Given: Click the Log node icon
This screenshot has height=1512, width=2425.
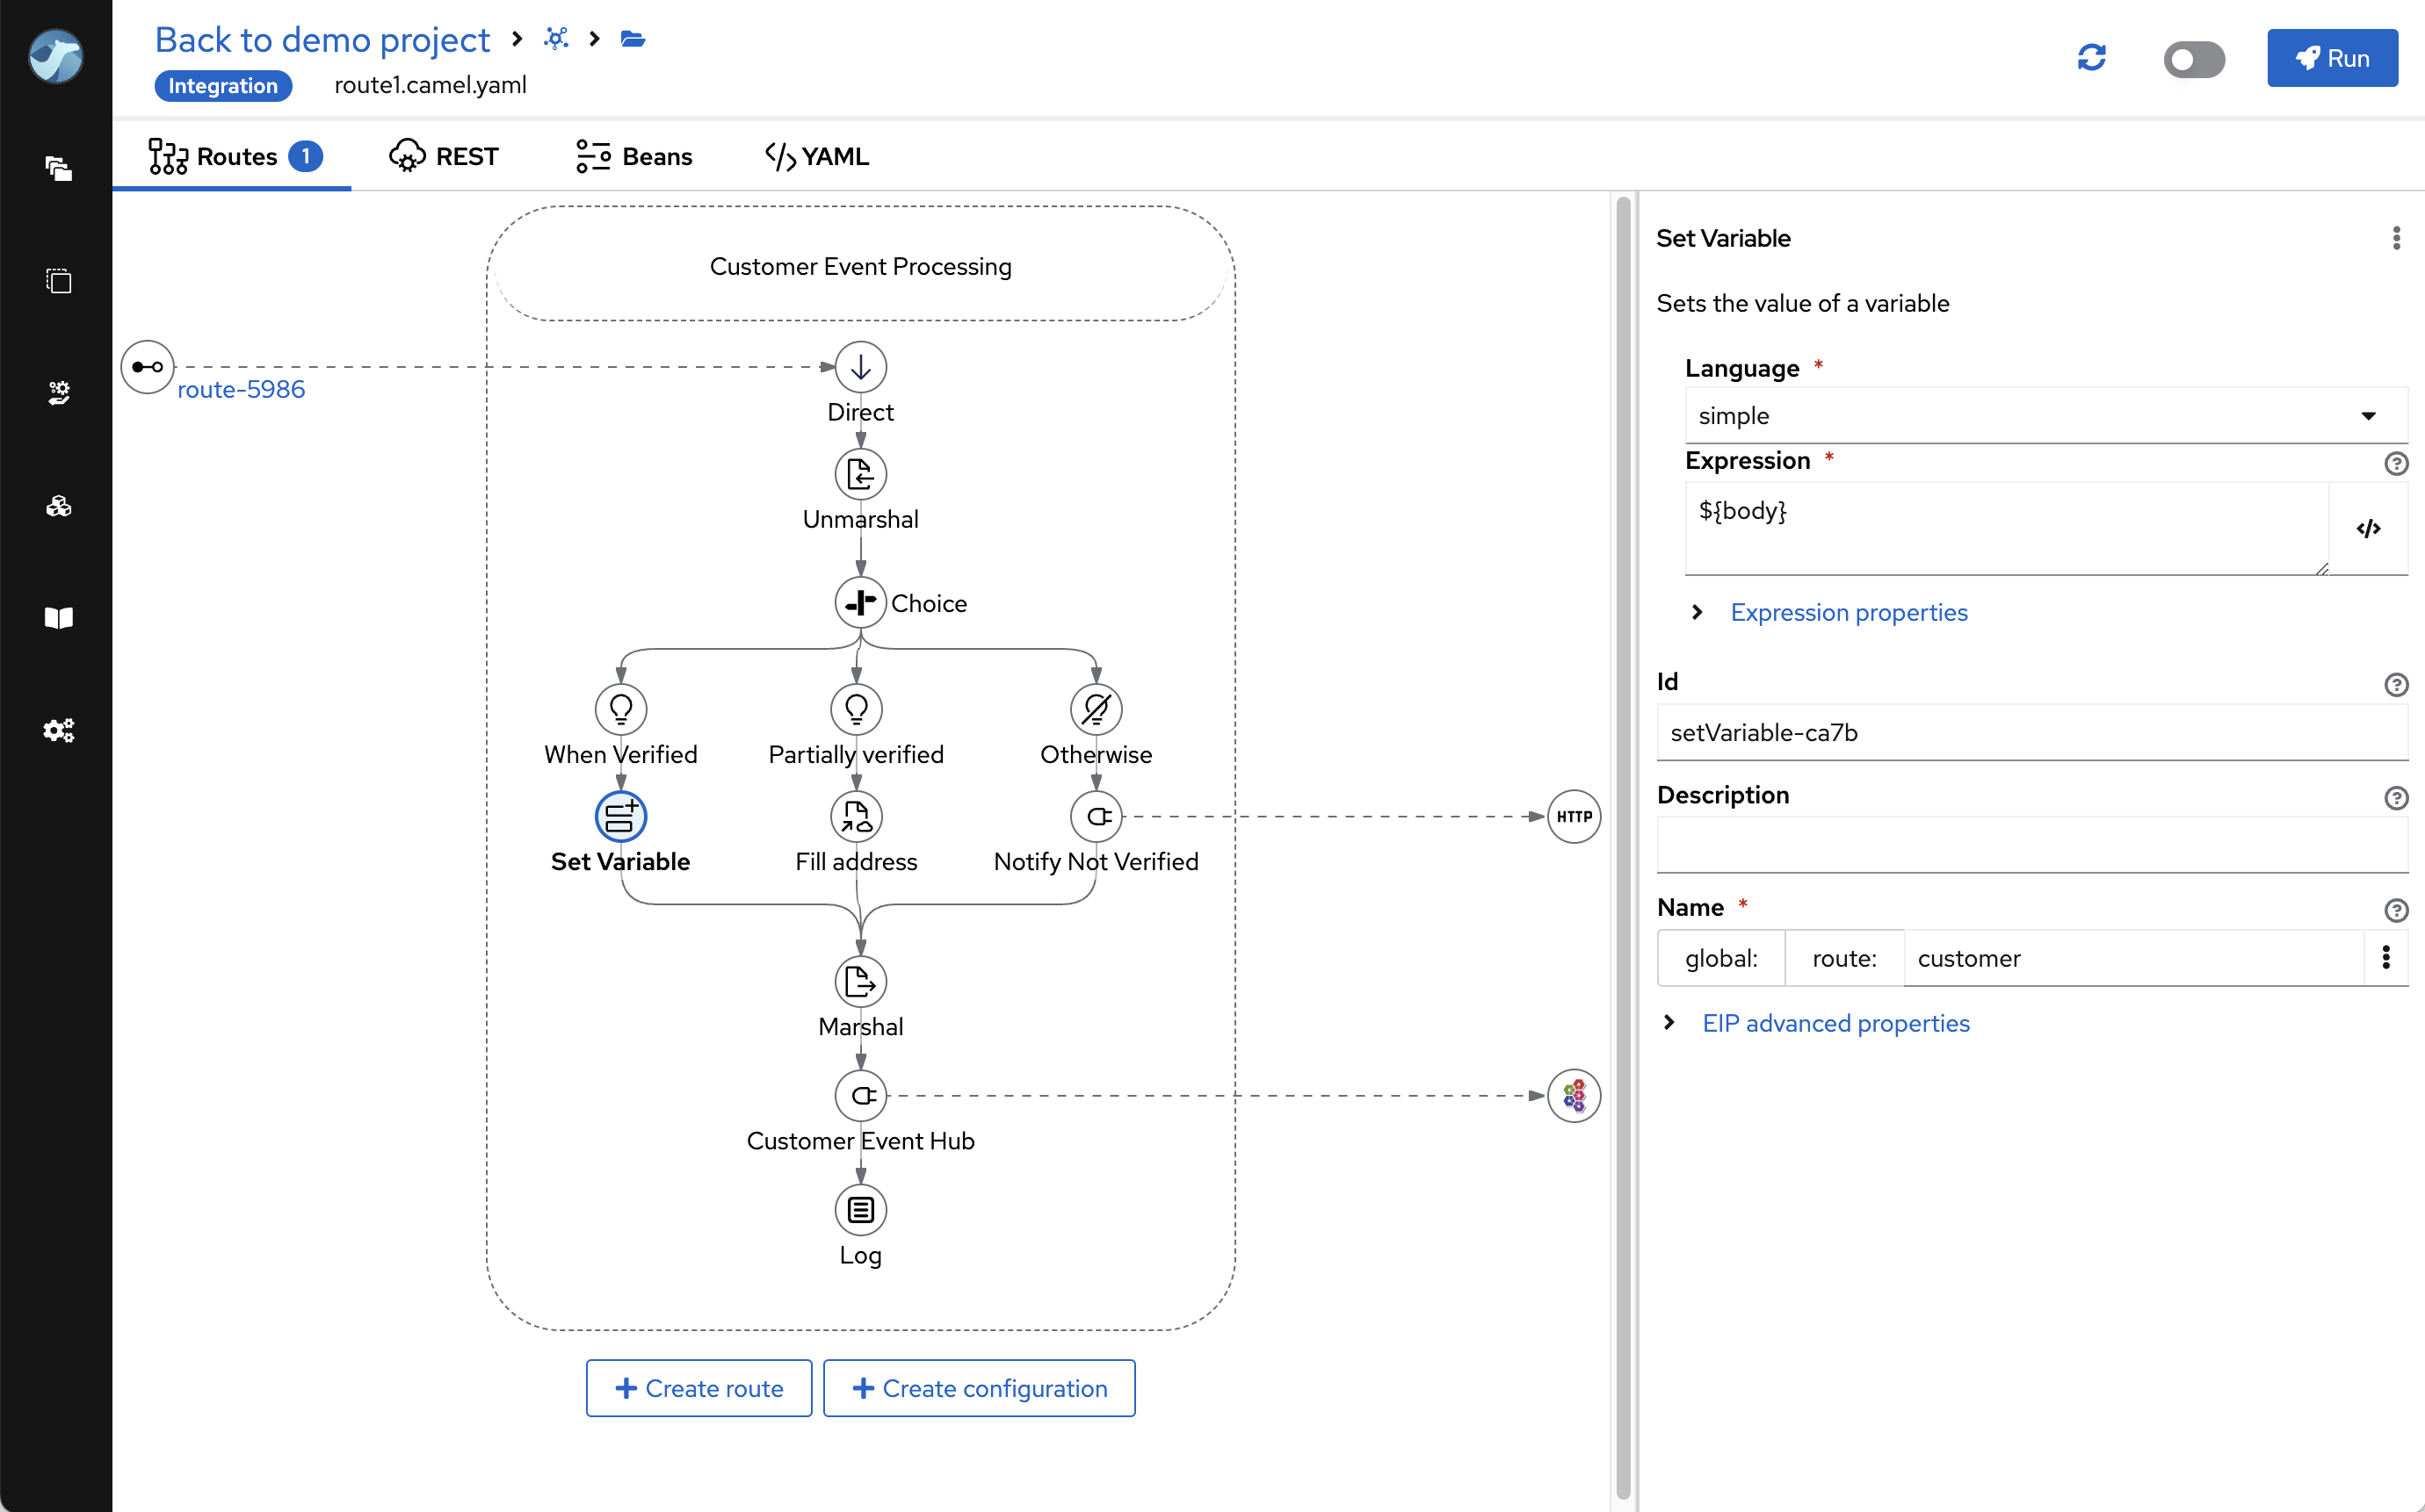Looking at the screenshot, I should (859, 1209).
